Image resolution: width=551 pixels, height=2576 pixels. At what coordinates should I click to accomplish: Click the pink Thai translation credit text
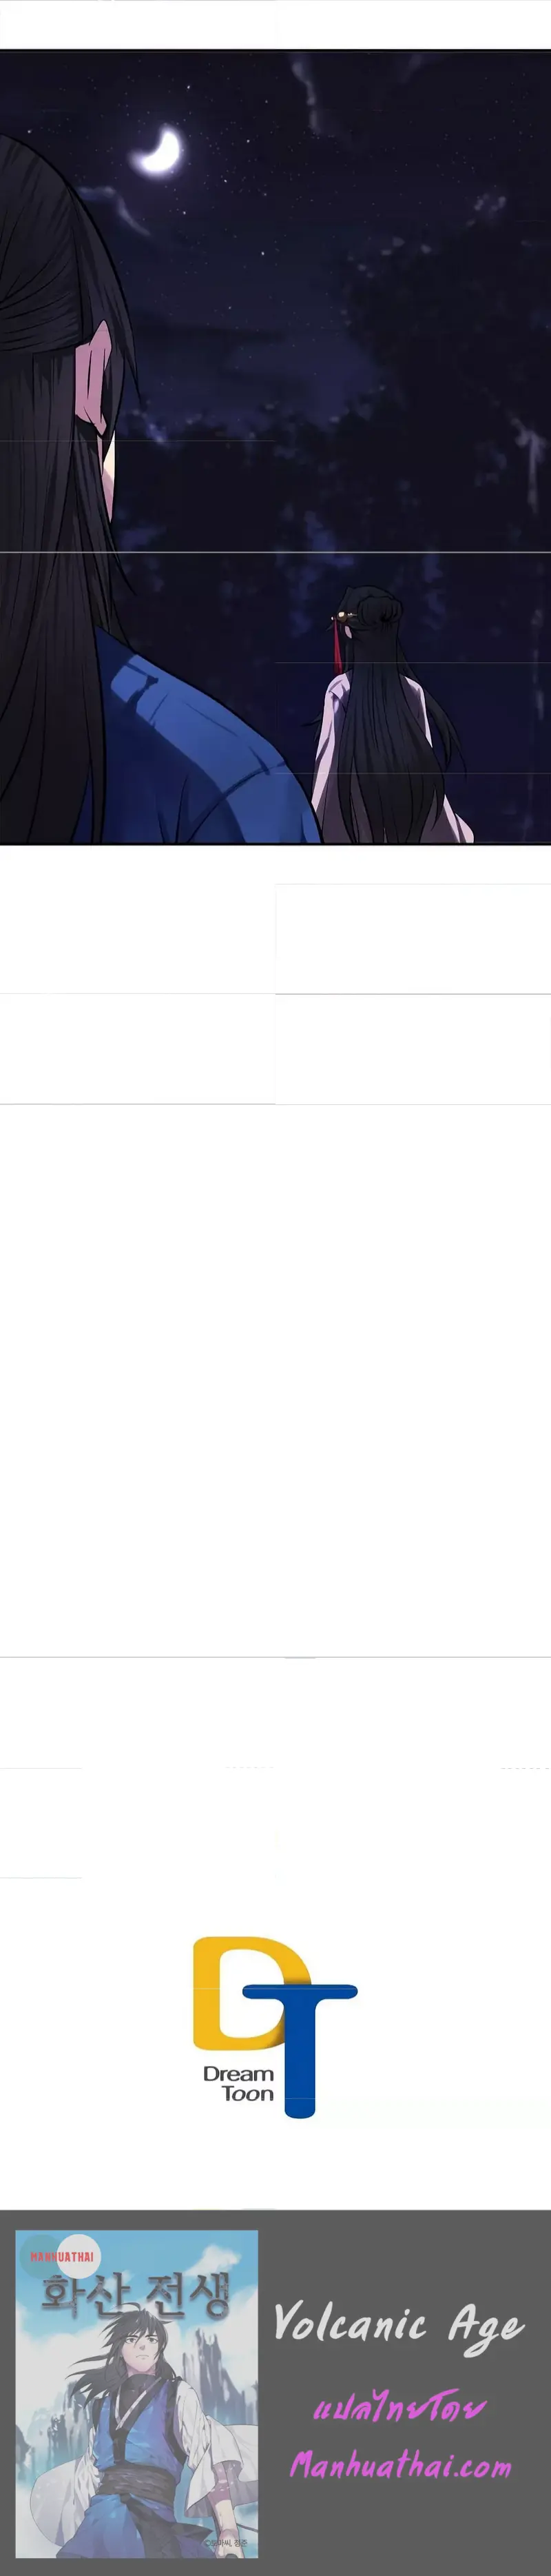point(398,2406)
